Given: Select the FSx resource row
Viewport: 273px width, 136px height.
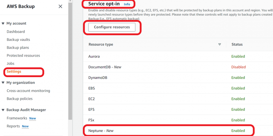Looking at the screenshot, I should tap(178, 120).
